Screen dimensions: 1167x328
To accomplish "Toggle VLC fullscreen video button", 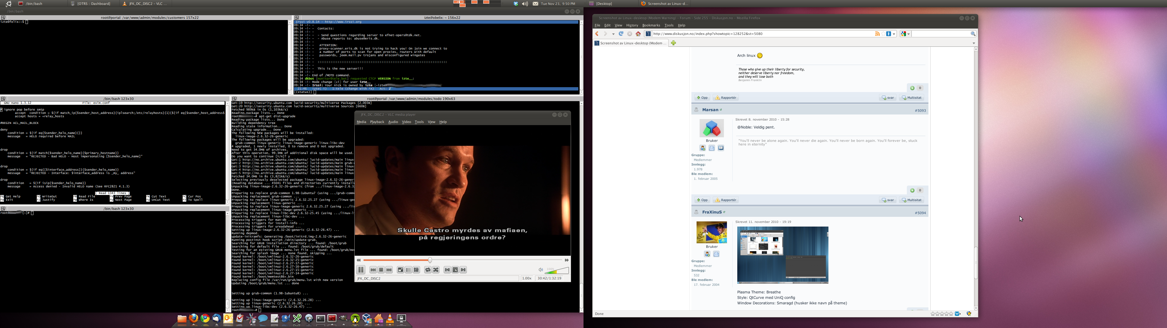I will pos(401,270).
